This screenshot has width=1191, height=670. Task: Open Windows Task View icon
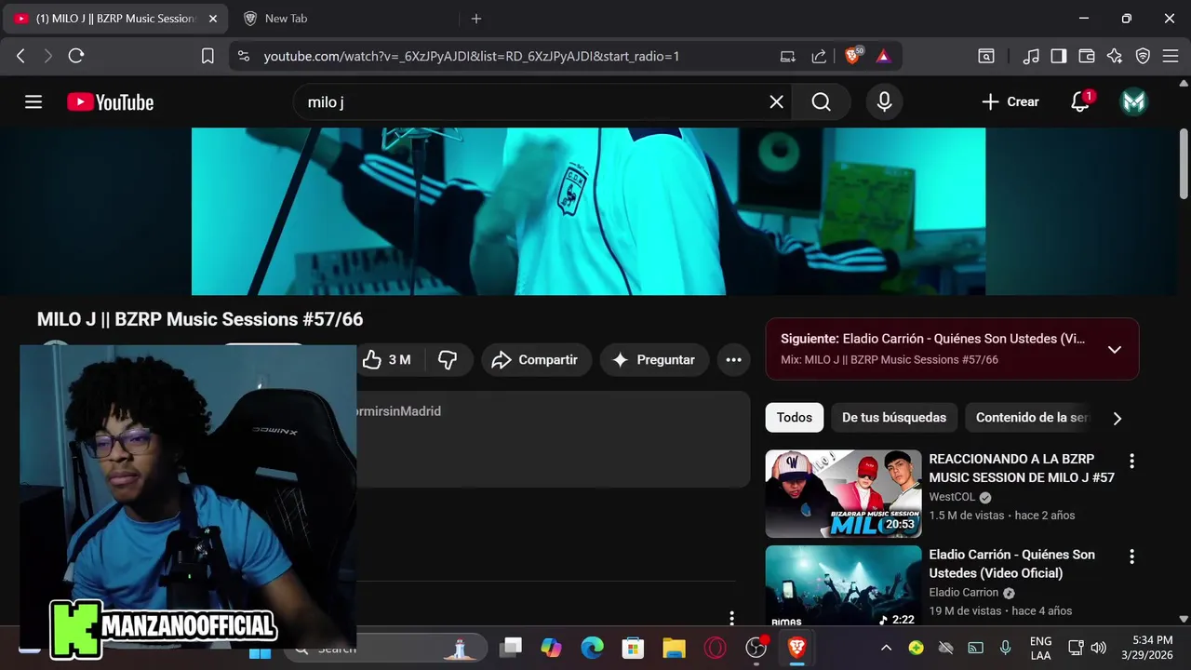pos(511,648)
